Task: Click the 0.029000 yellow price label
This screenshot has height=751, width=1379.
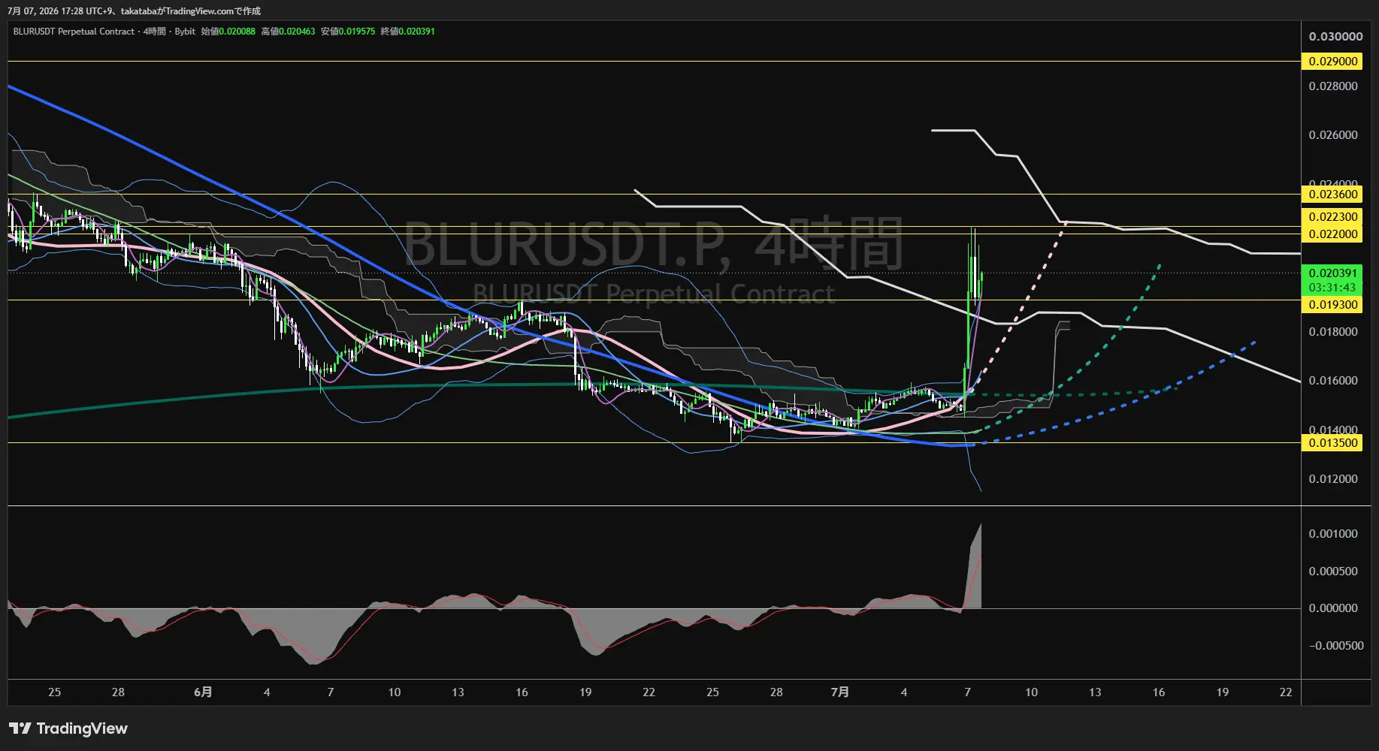Action: (1332, 62)
